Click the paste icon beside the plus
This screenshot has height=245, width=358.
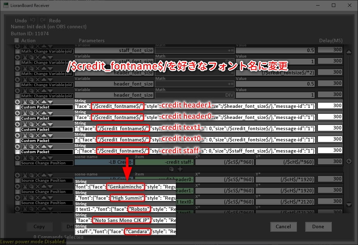coord(171,169)
